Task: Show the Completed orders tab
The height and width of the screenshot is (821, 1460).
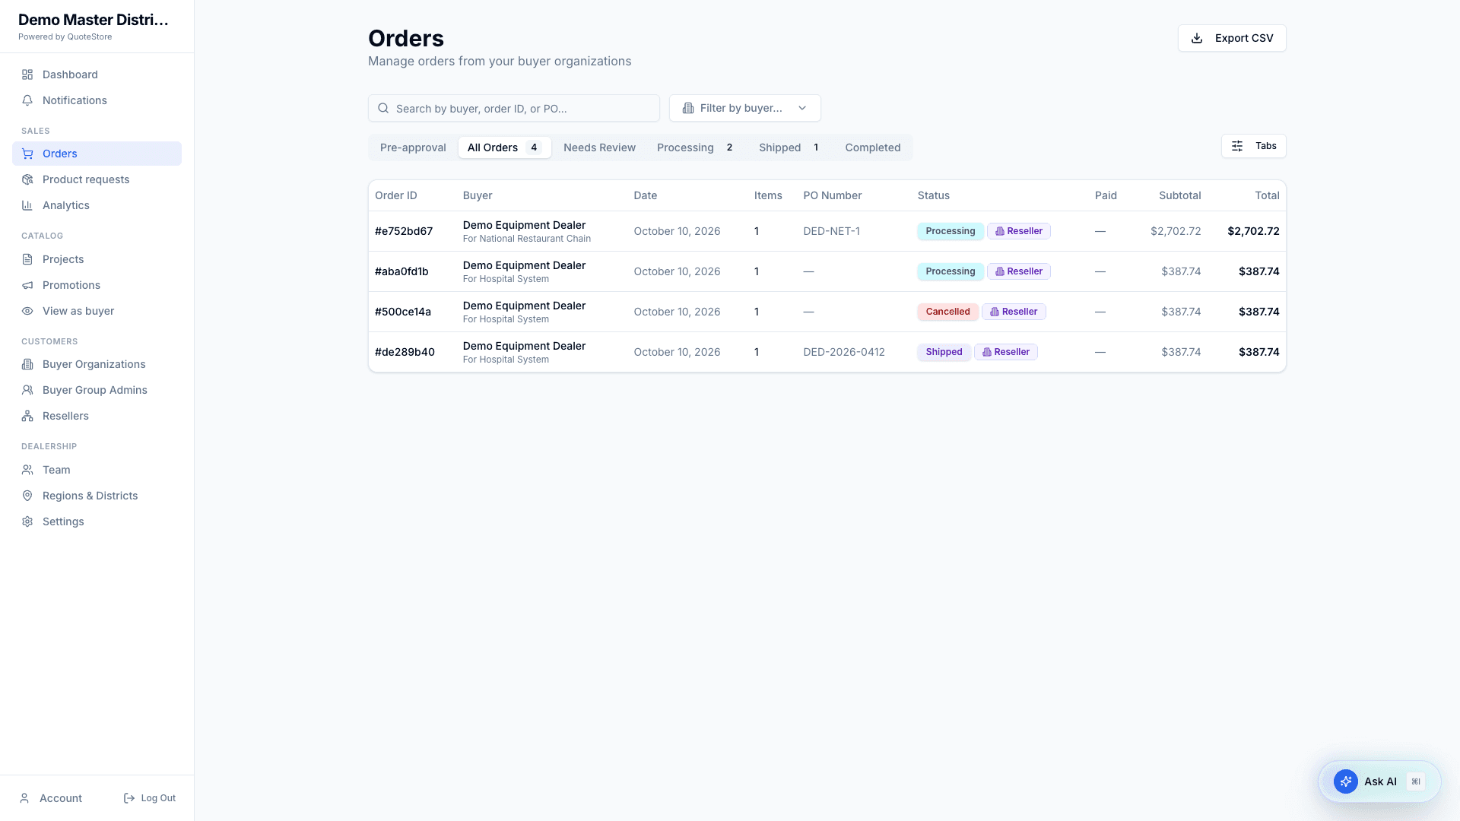Action: click(873, 147)
